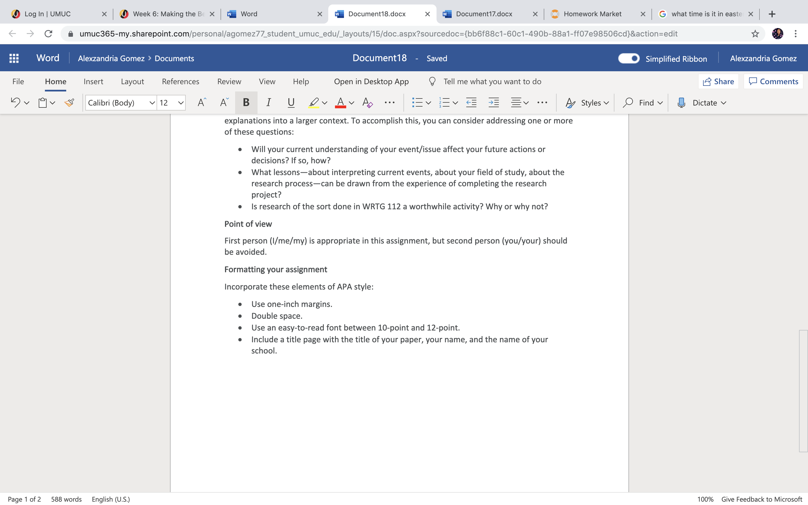Image resolution: width=808 pixels, height=505 pixels.
Task: Grow font size with larger A
Action: tap(202, 102)
